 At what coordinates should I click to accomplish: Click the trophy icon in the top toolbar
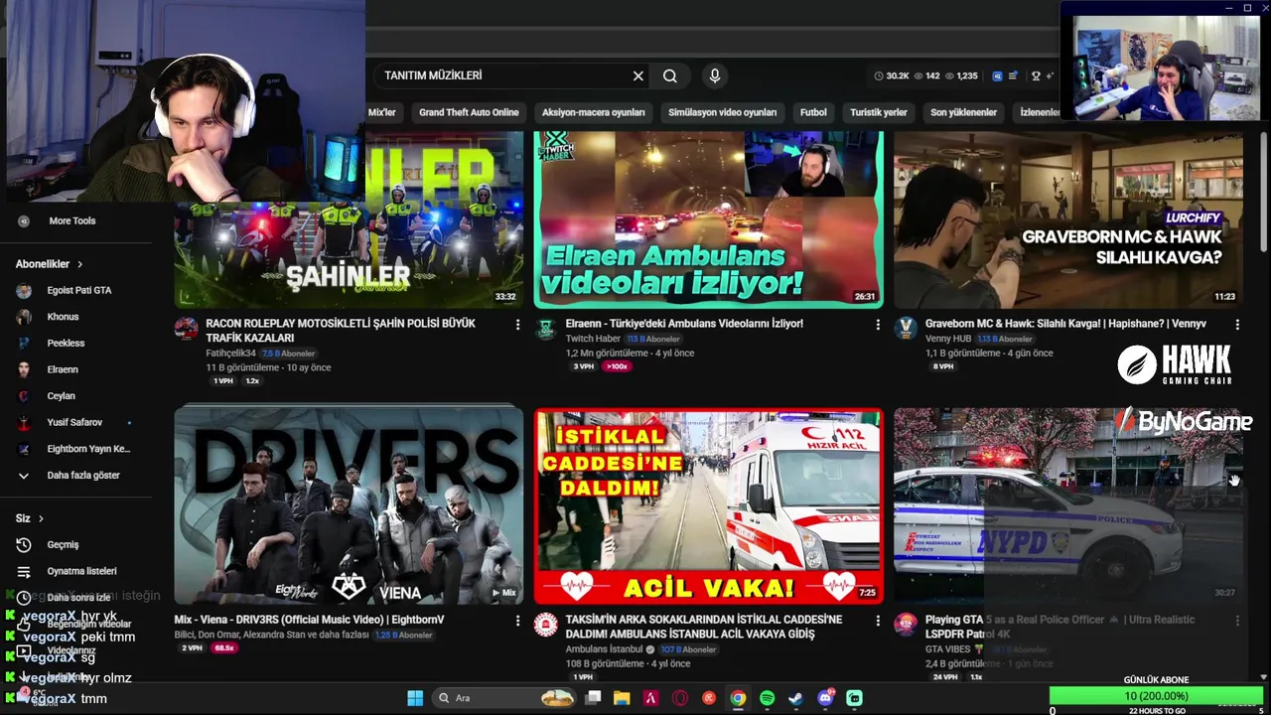(1036, 75)
